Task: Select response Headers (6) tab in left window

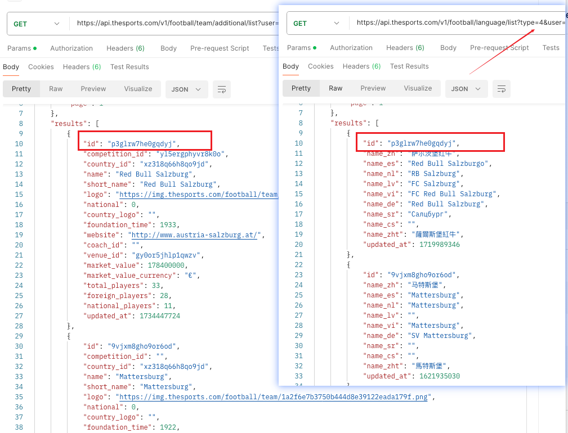Action: tap(82, 67)
